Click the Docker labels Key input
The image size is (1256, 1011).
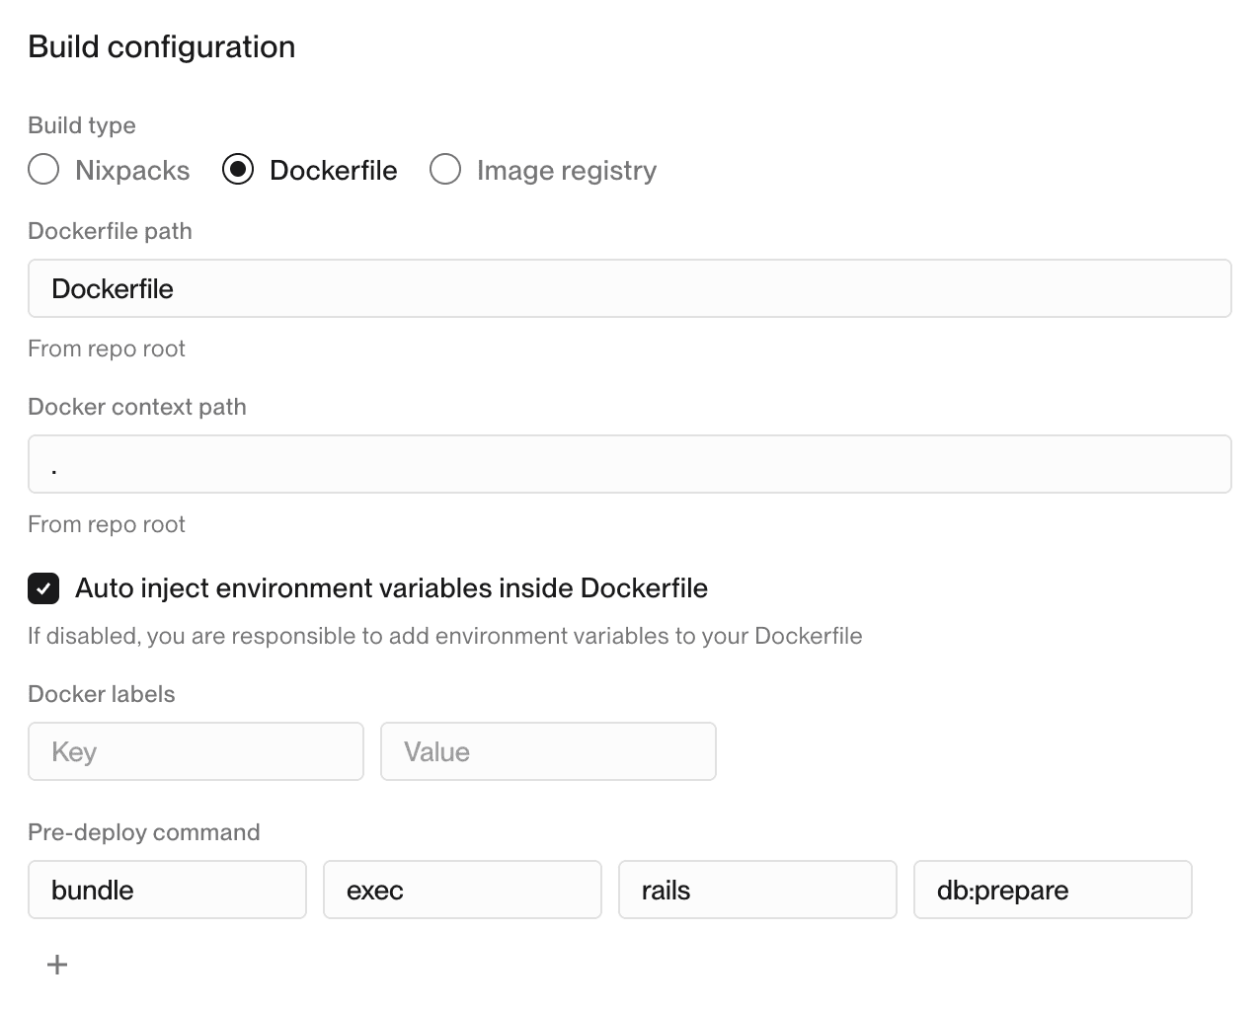(x=196, y=751)
